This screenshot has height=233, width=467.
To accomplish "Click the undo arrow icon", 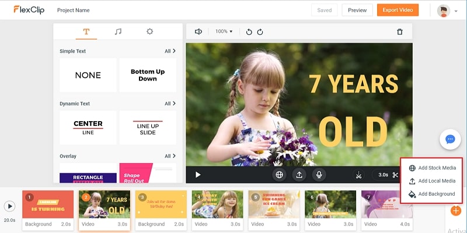I will pyautogui.click(x=249, y=32).
